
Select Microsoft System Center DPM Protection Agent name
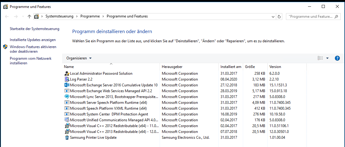point(109,114)
